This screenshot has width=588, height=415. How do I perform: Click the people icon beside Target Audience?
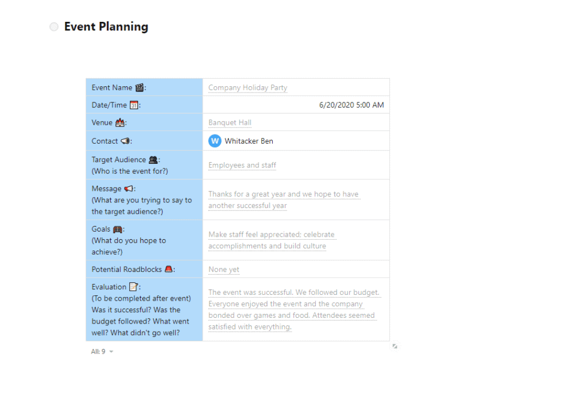153,160
